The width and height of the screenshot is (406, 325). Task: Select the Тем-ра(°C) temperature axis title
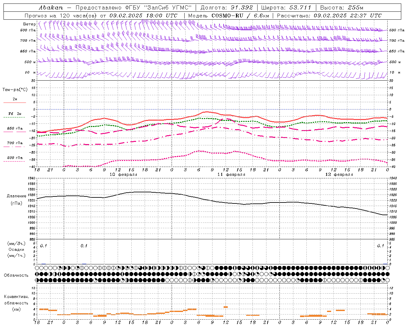coord(15,90)
